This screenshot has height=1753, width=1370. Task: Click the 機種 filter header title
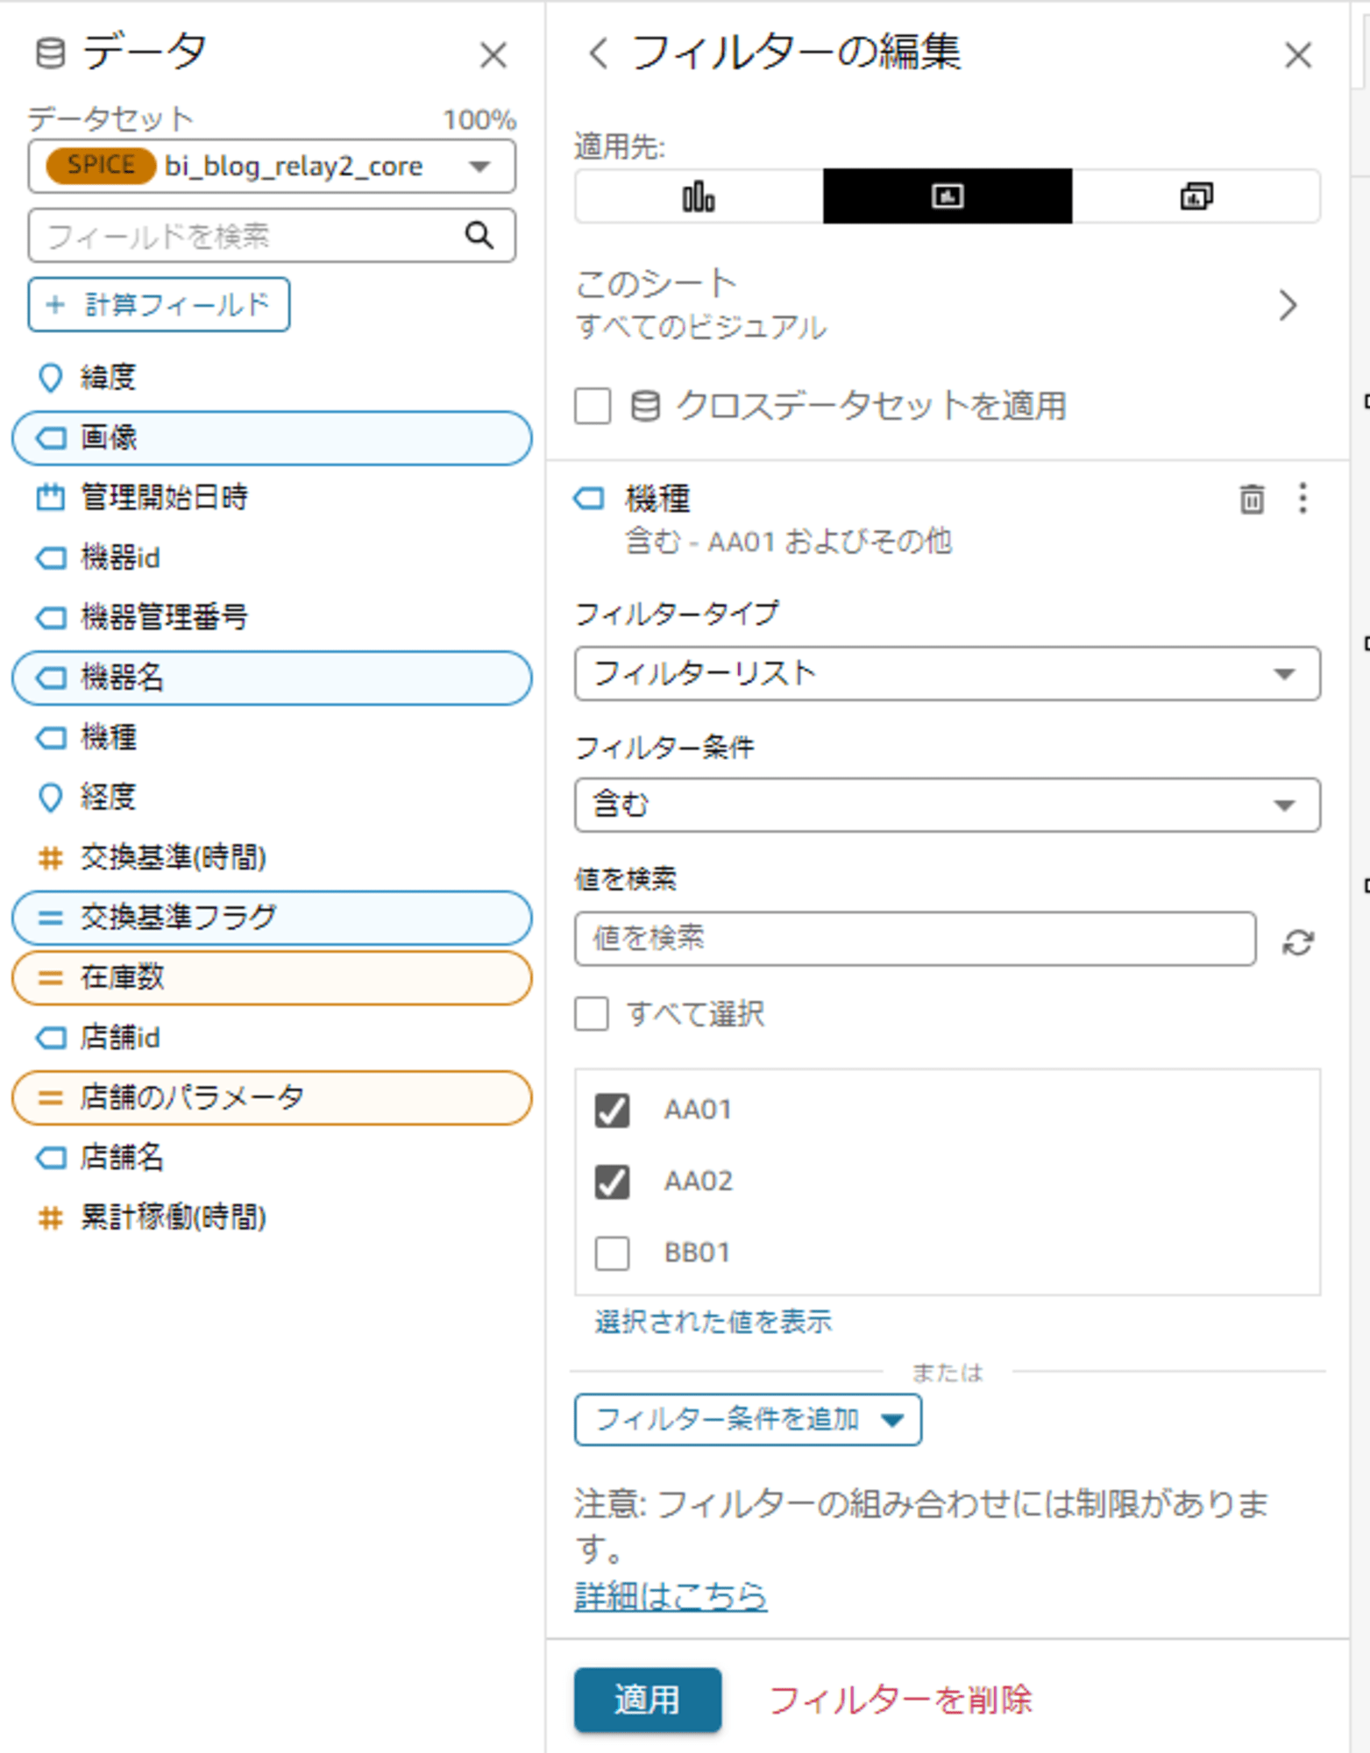(657, 499)
